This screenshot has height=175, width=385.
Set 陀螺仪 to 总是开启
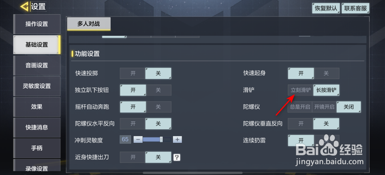(300, 107)
